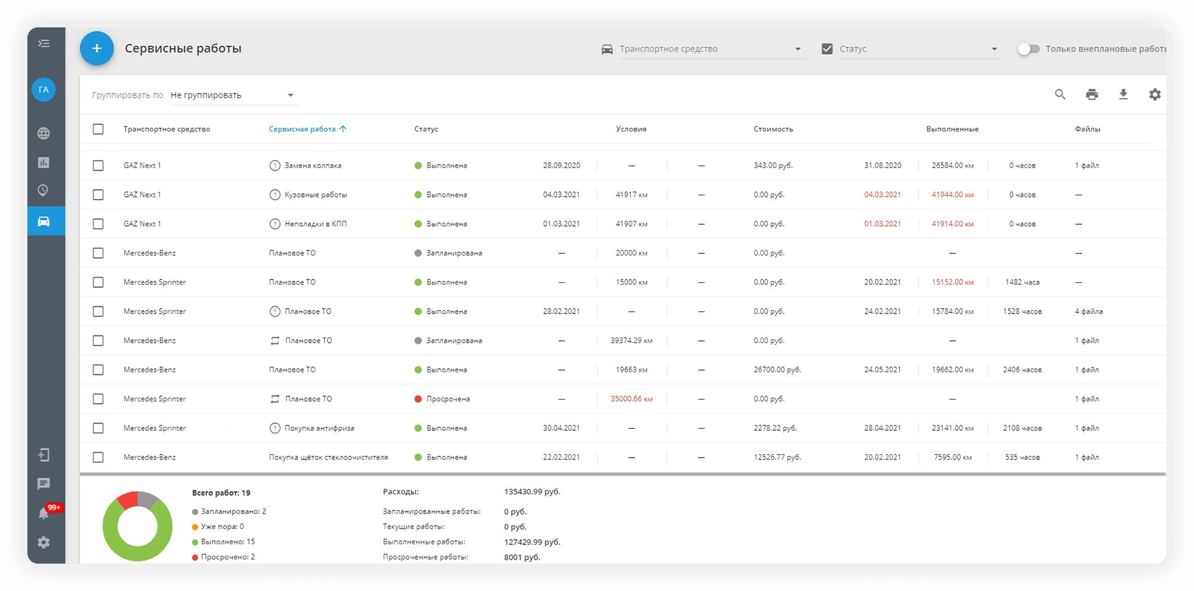Image resolution: width=1194 pixels, height=591 pixels.
Task: Click 1 файл in Замена колпака row
Action: point(1087,165)
